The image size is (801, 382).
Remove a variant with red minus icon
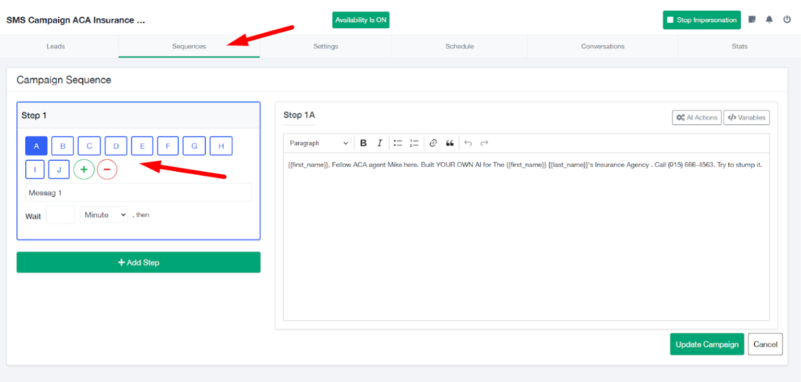[x=107, y=169]
